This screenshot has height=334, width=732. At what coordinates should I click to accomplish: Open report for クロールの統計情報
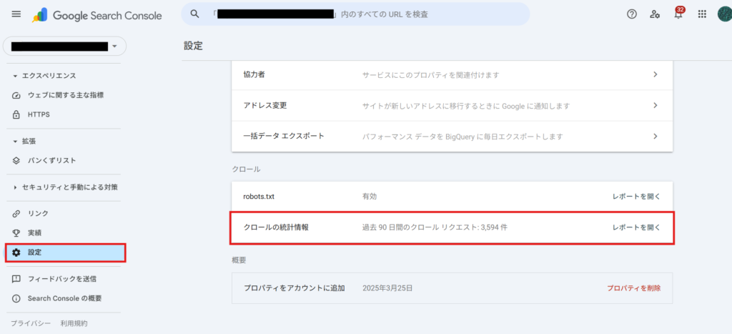tap(636, 227)
